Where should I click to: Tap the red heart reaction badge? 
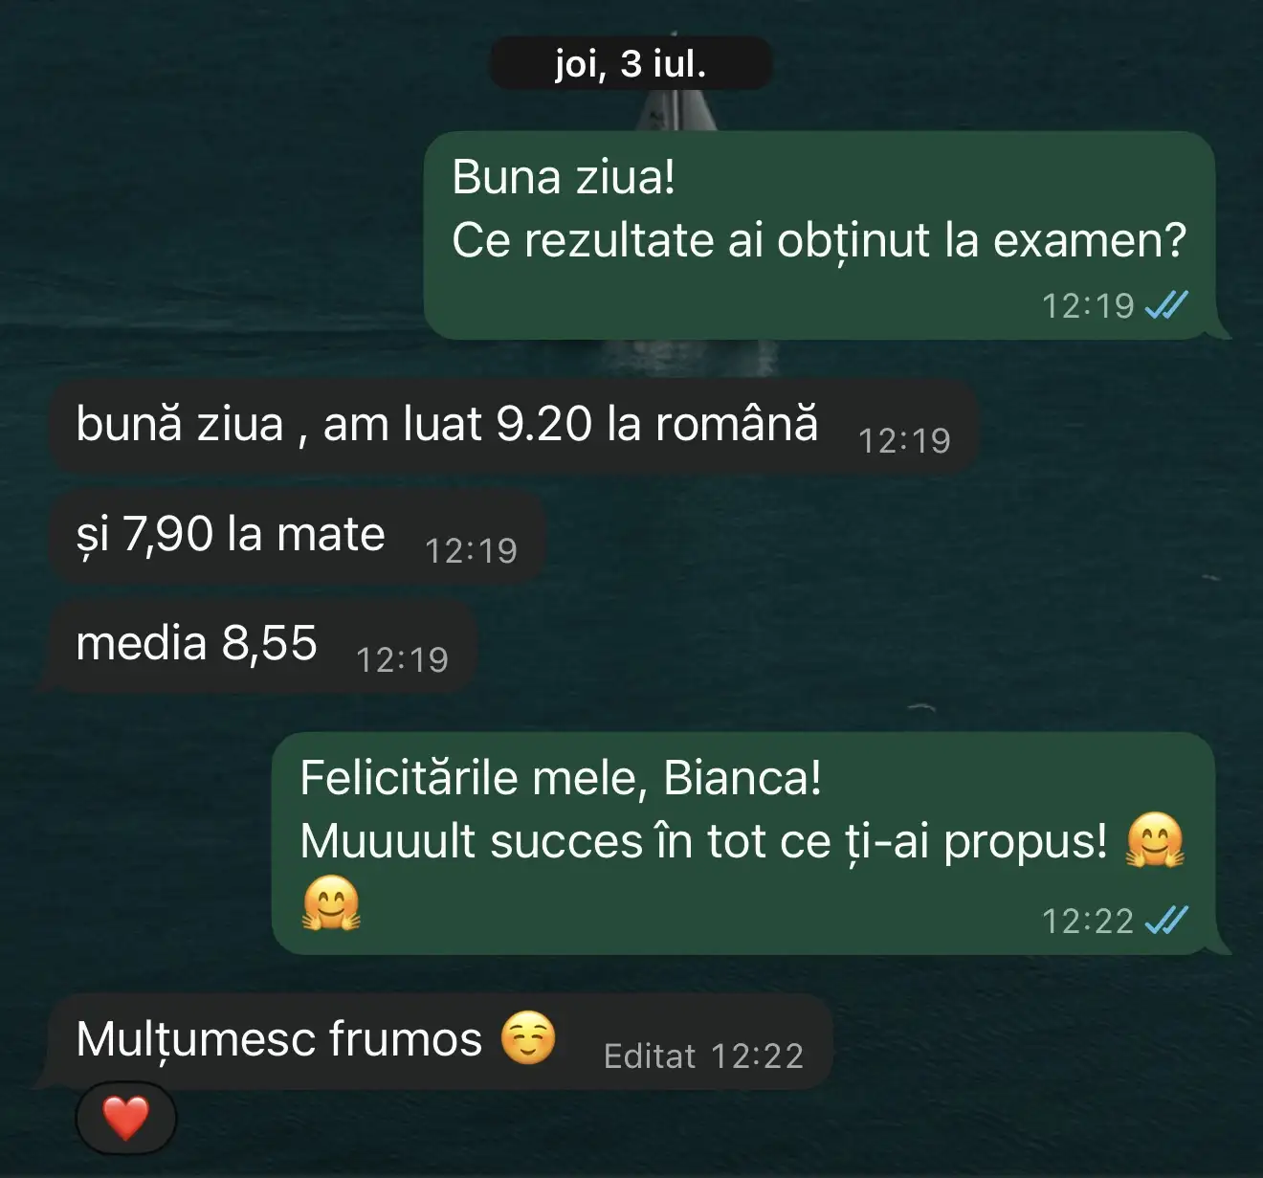coord(125,1118)
